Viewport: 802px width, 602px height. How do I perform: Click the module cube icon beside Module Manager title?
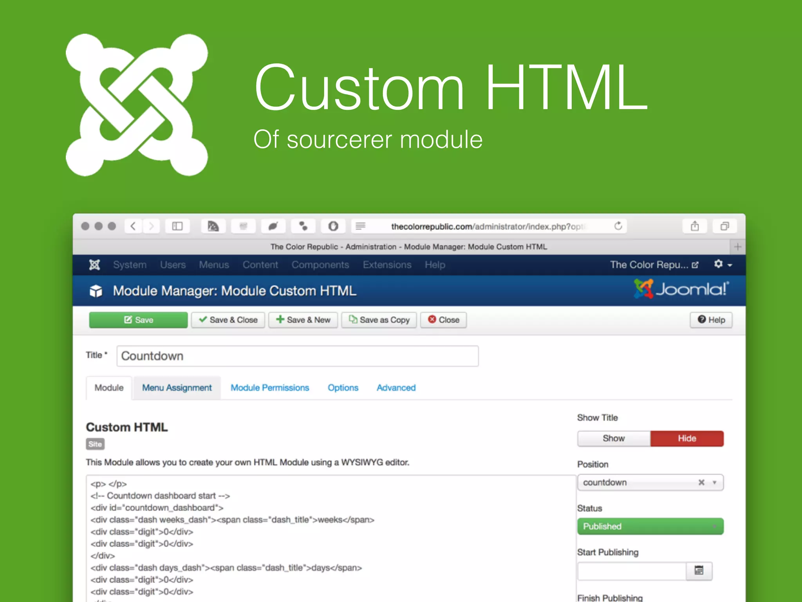96,291
